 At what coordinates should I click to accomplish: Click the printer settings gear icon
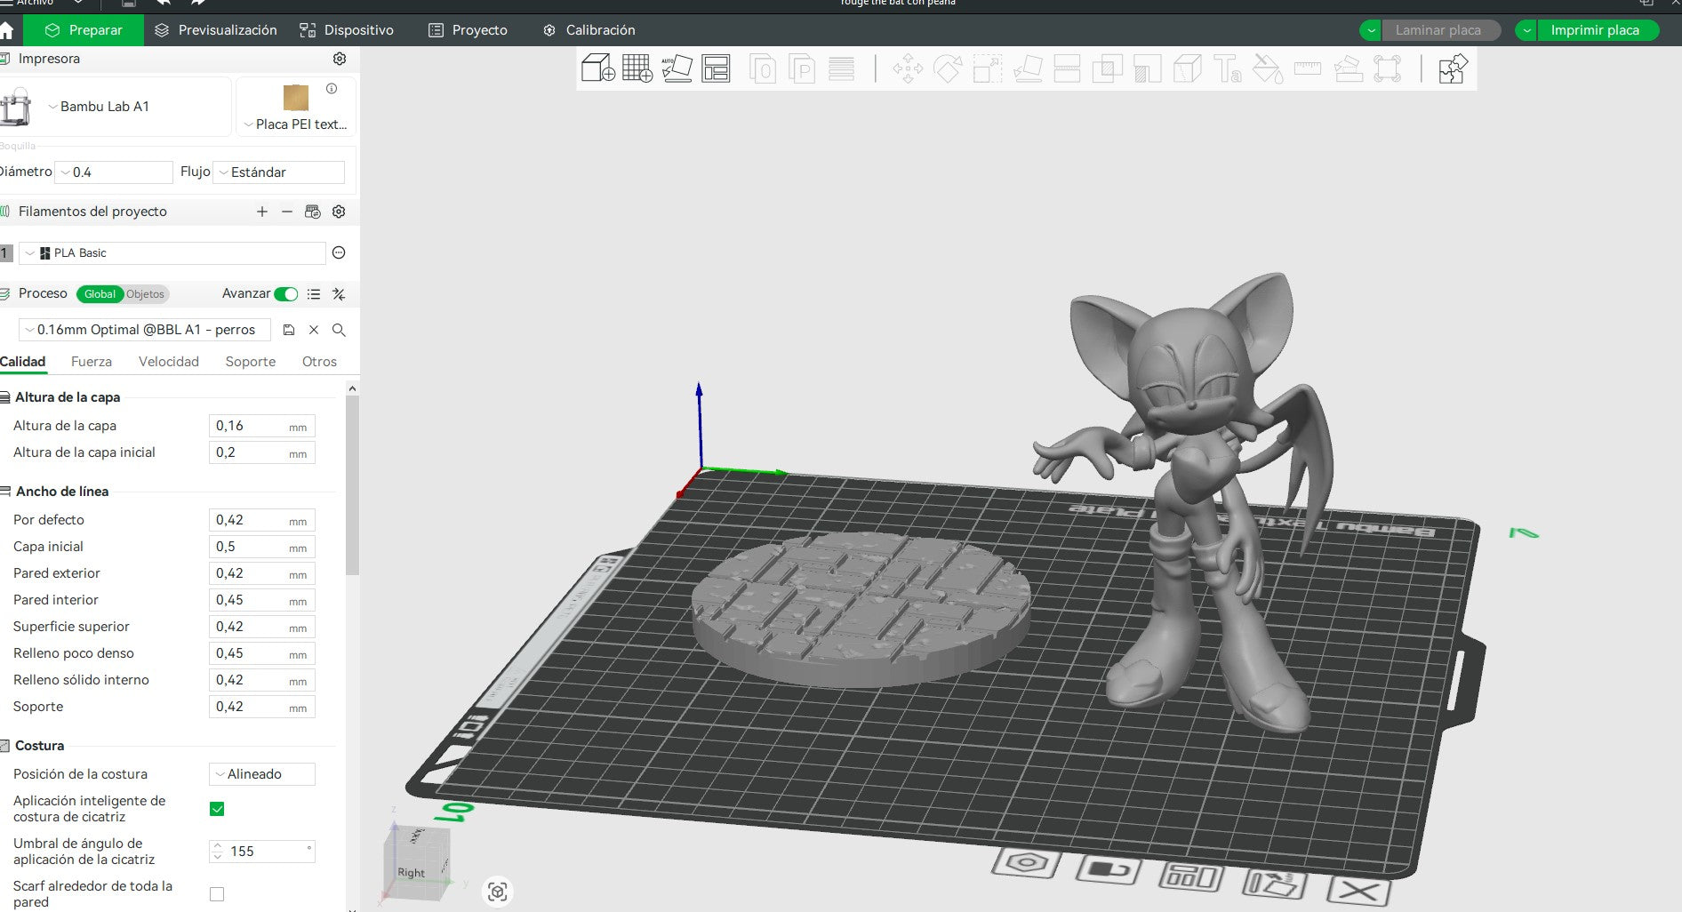pos(340,59)
